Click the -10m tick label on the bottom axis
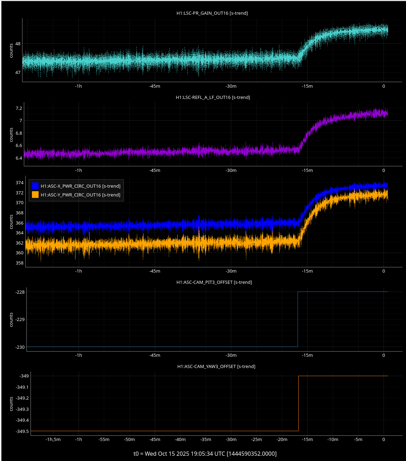The height and width of the screenshot is (461, 406). click(x=333, y=439)
